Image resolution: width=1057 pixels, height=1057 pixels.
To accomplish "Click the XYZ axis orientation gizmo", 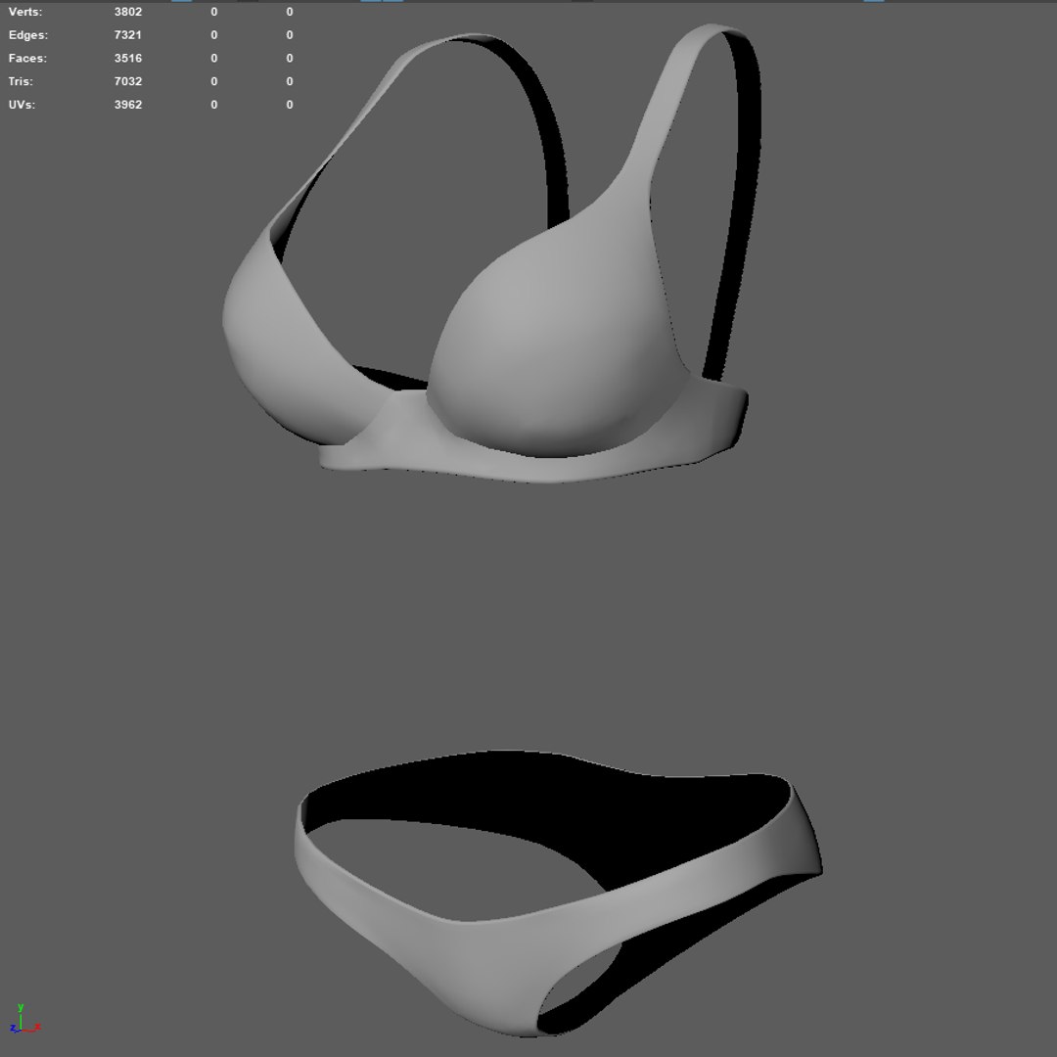I will pyautogui.click(x=24, y=1019).
